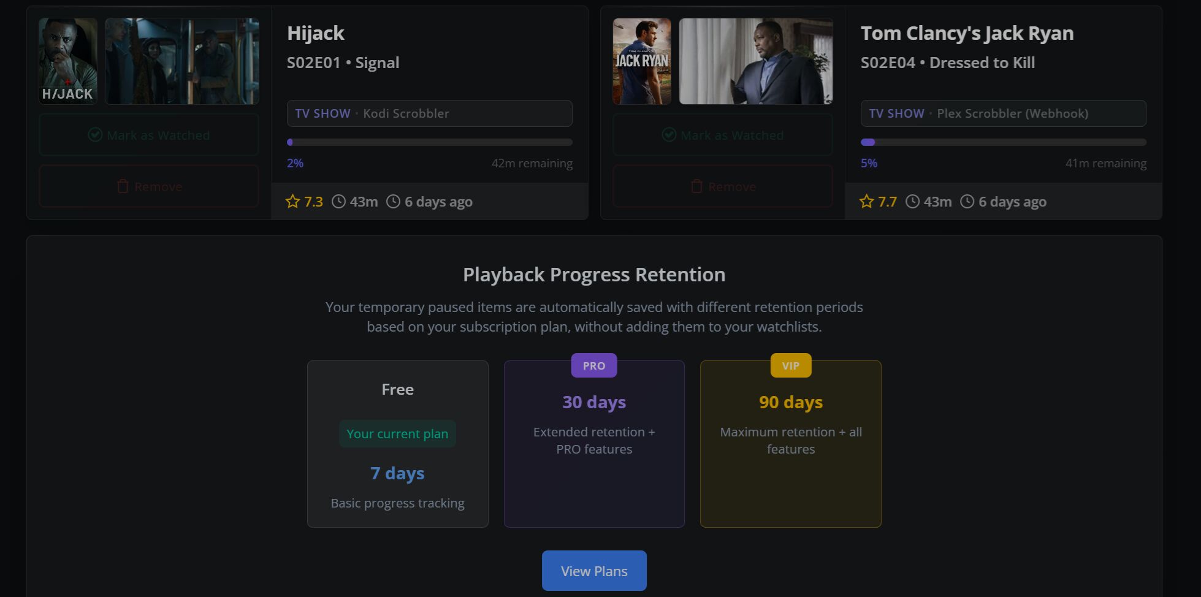Click the Hijack playback progress bar
The image size is (1201, 597).
tap(430, 142)
